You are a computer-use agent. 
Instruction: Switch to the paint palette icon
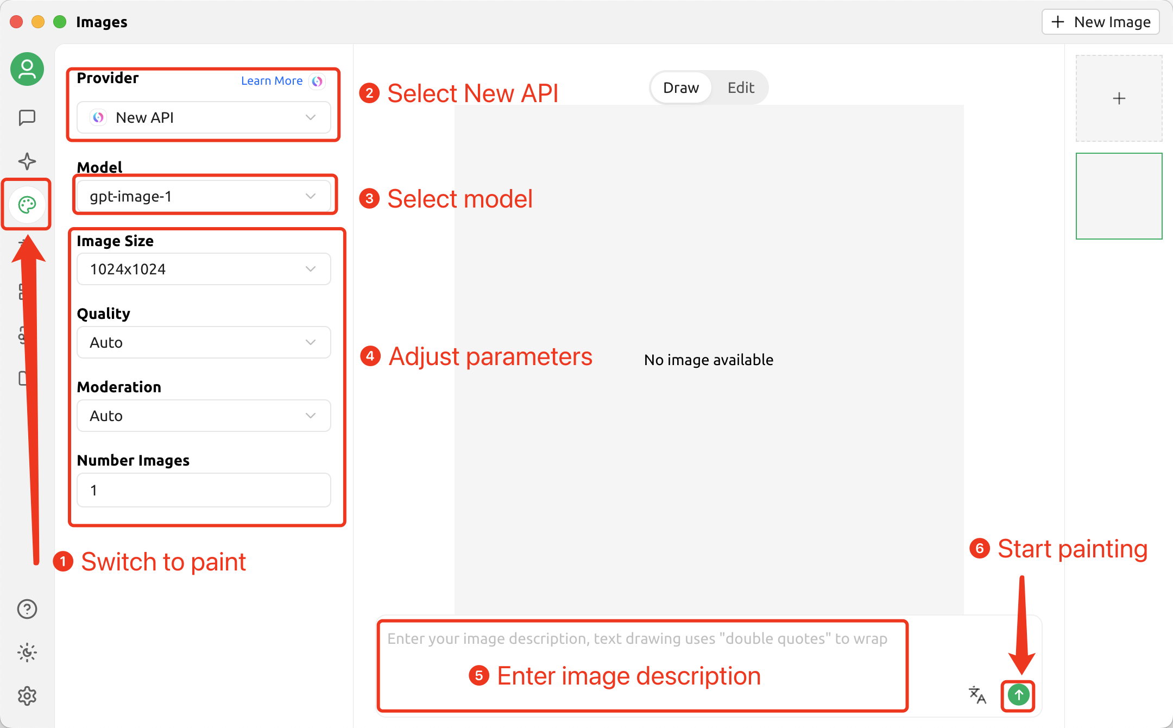pos(27,205)
